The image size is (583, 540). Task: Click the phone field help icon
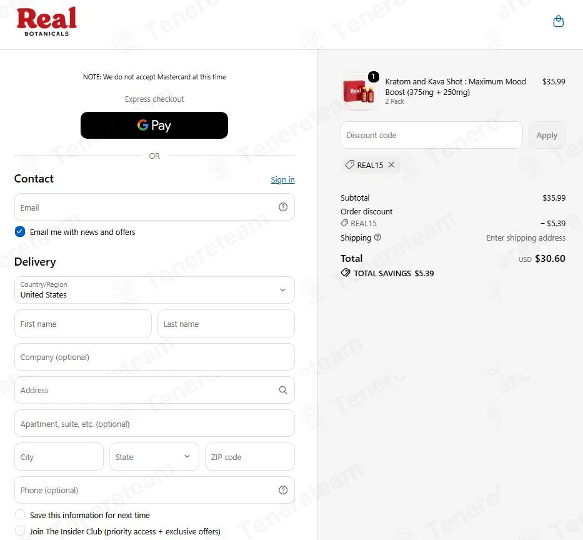(283, 490)
